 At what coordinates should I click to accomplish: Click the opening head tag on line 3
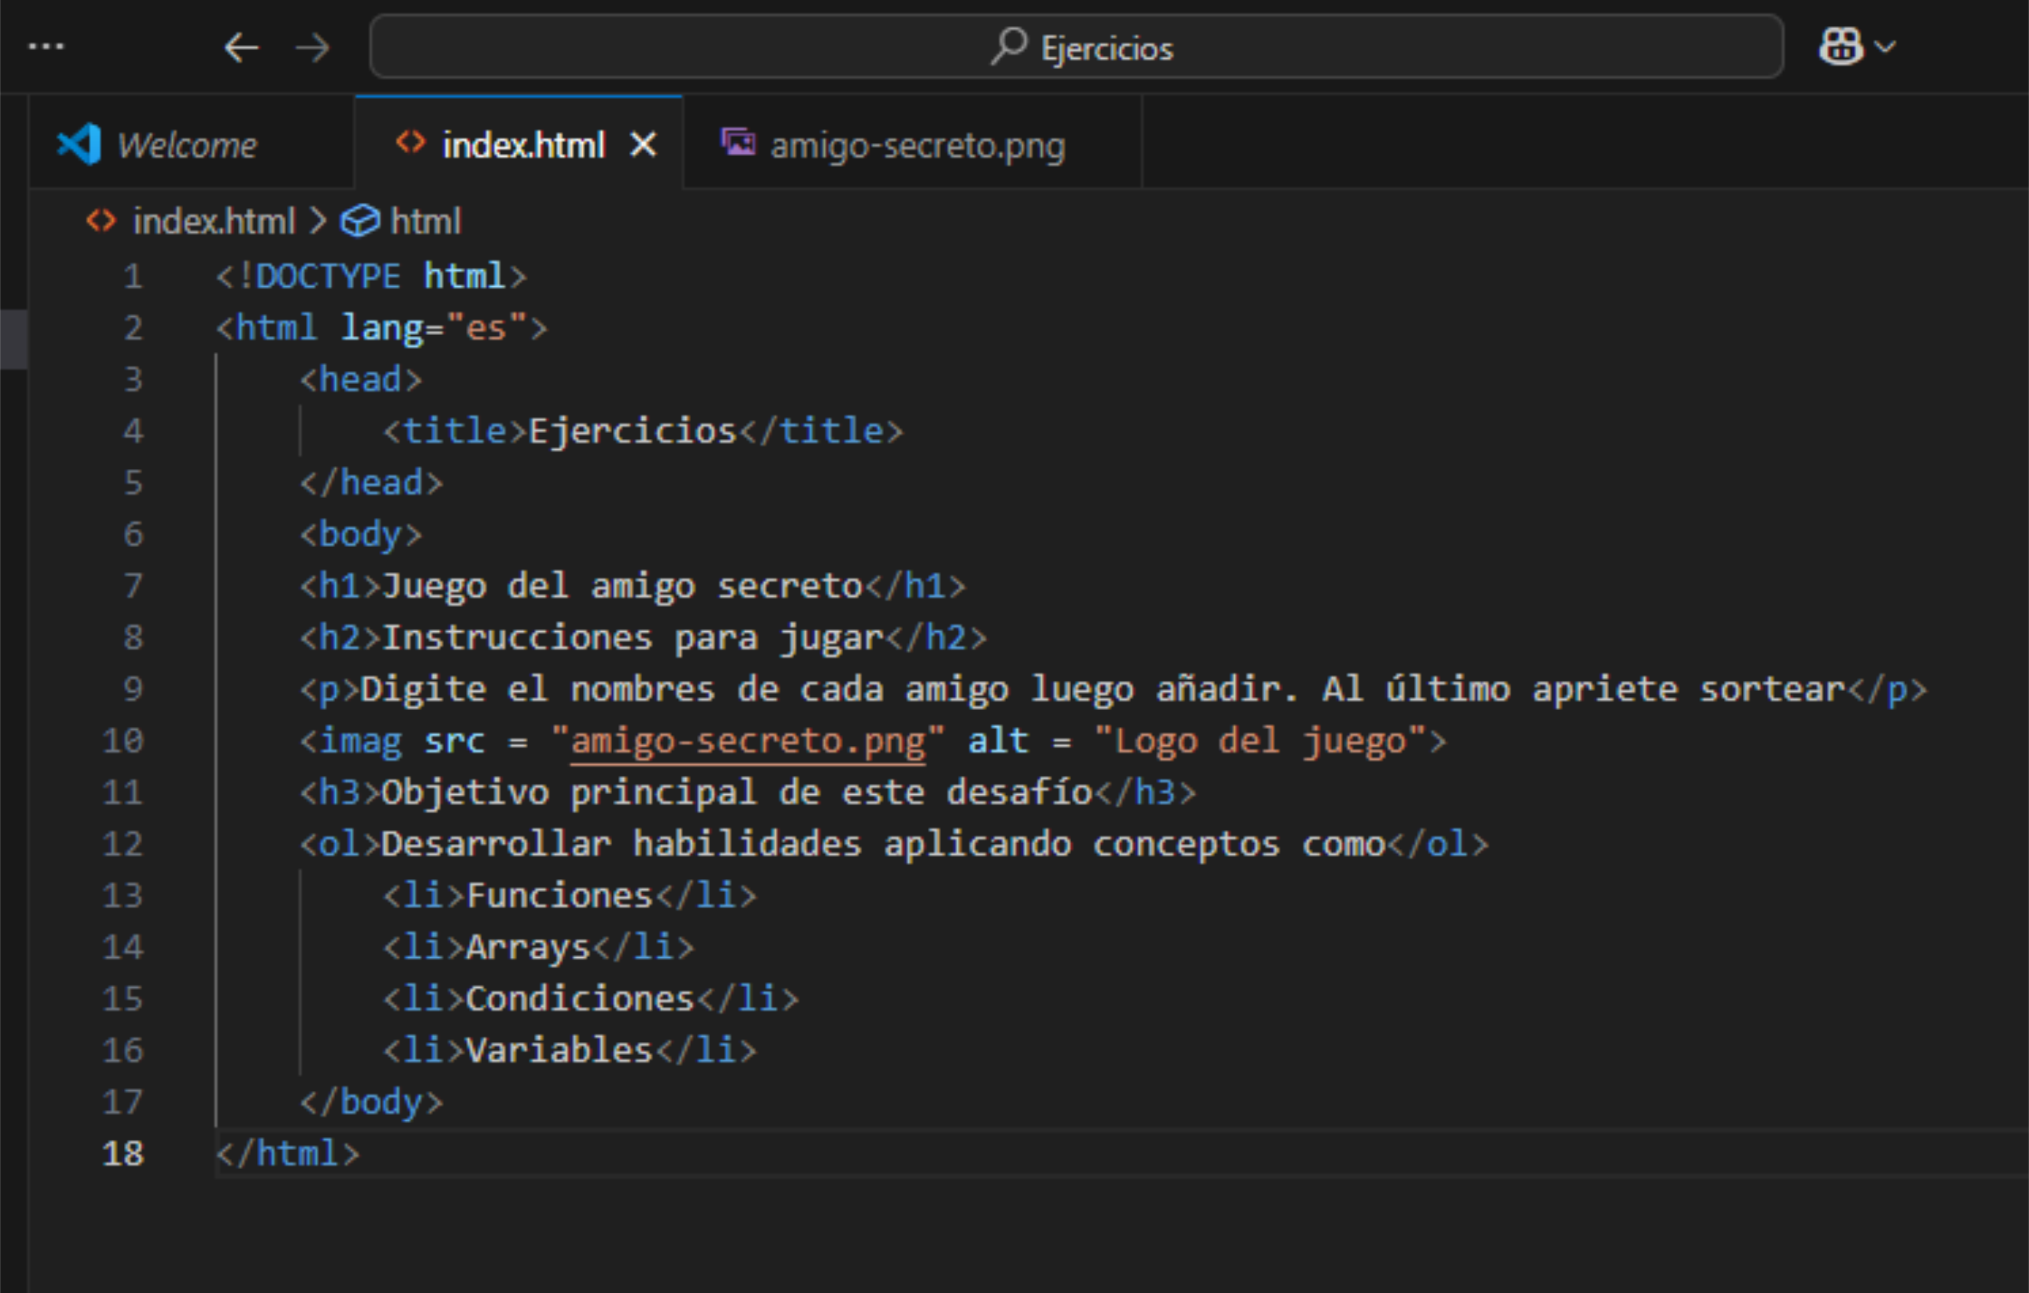pos(361,380)
